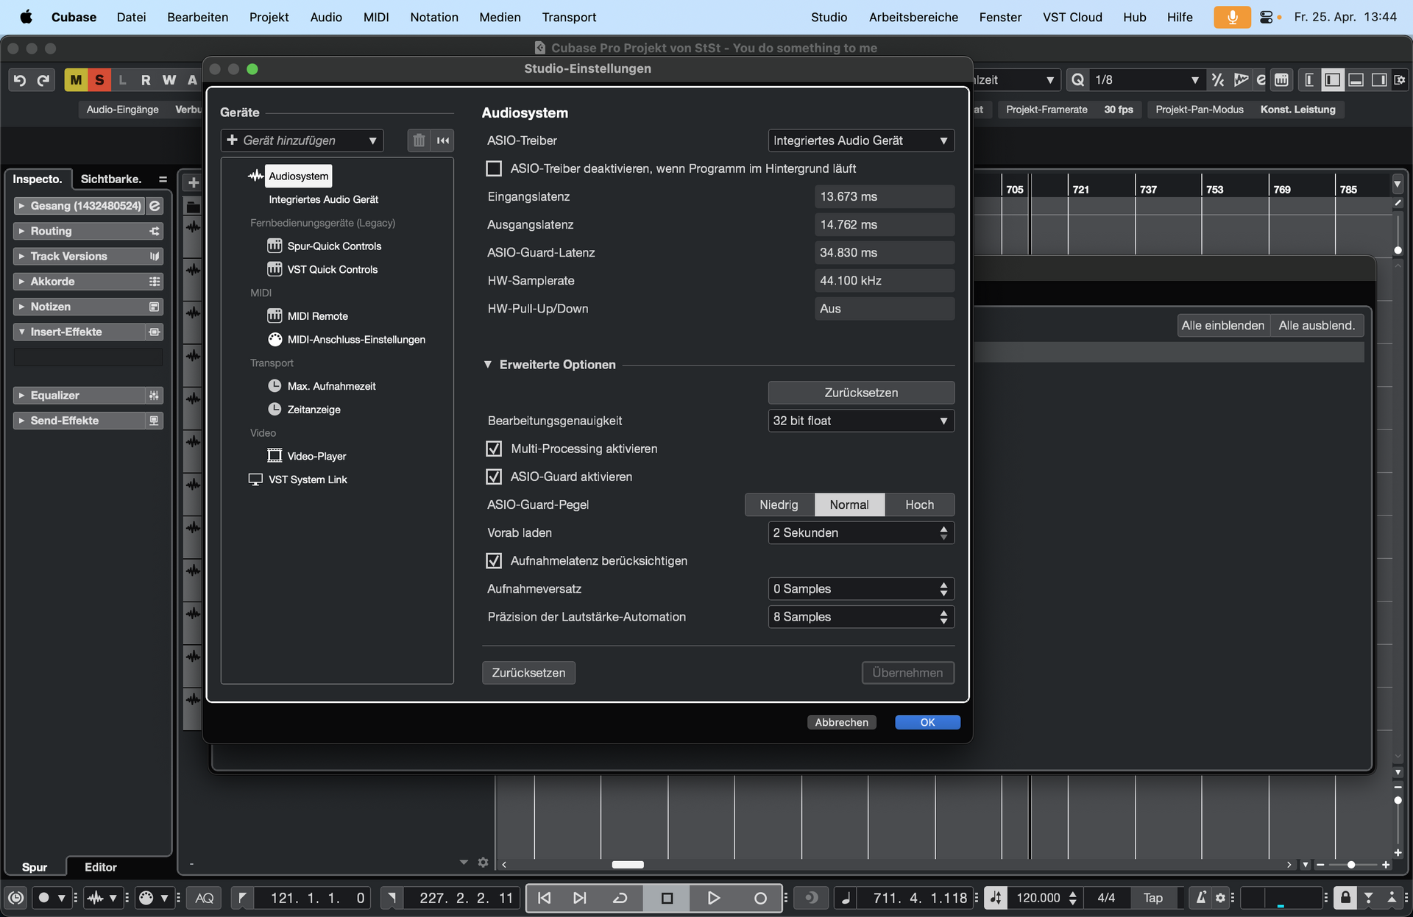Open Spur-Quick Controls device entry
The width and height of the screenshot is (1413, 917).
(x=334, y=246)
